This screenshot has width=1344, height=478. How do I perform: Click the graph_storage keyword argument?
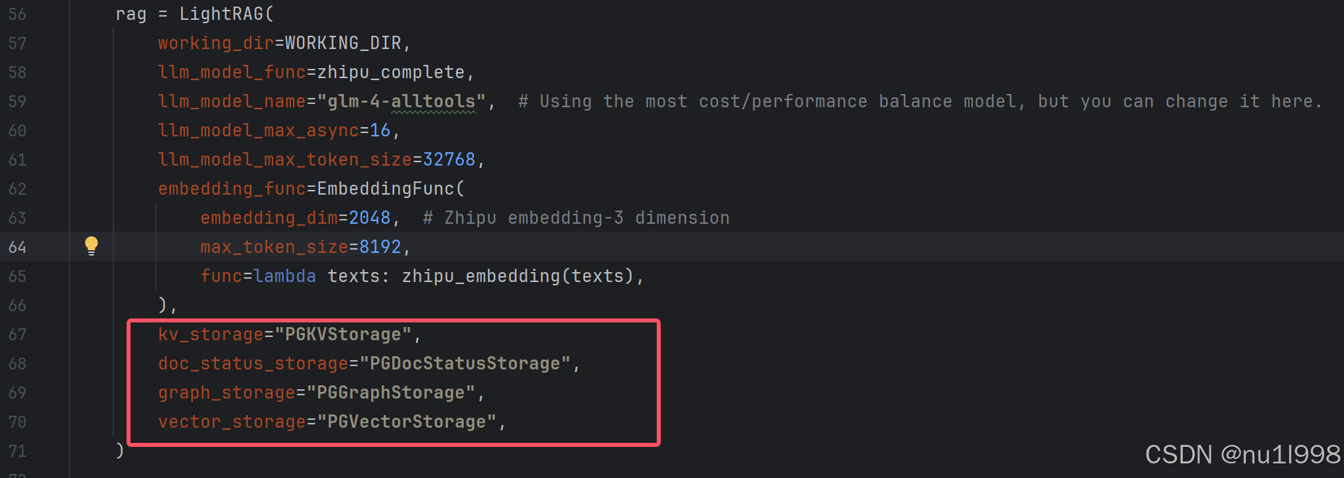227,393
